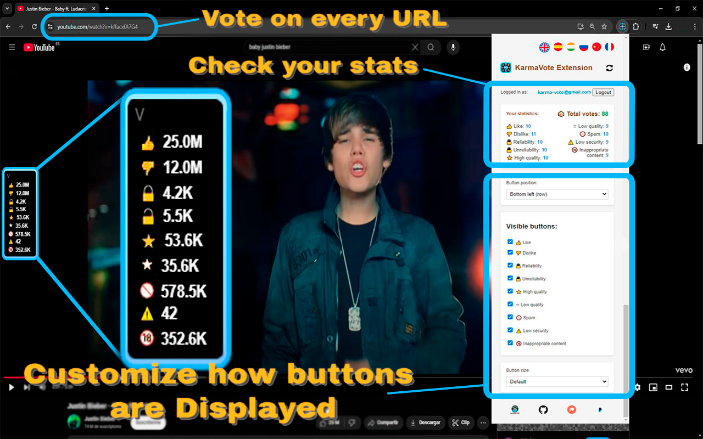Uncheck the Dislike visible button checkbox
This screenshot has height=439, width=703.
[510, 252]
